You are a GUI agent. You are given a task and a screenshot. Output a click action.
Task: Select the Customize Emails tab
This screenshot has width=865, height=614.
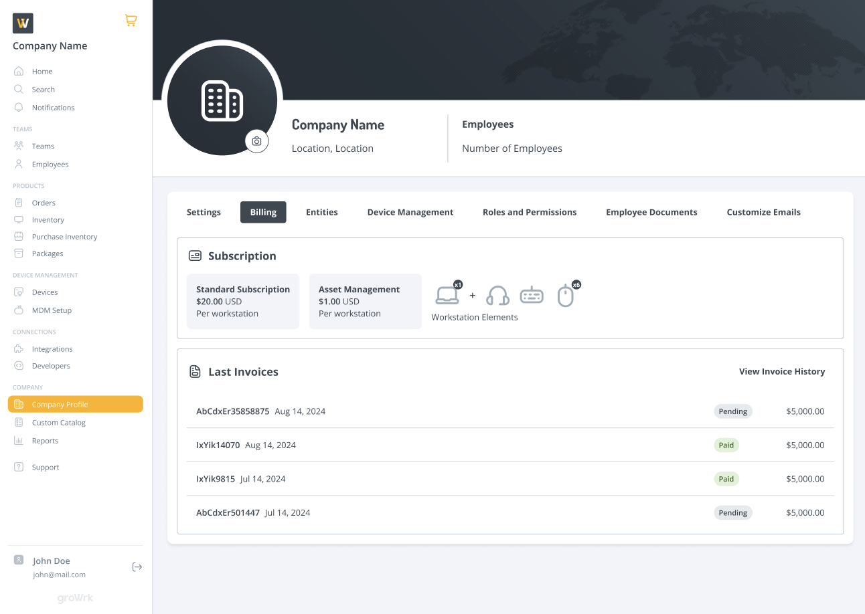763,212
